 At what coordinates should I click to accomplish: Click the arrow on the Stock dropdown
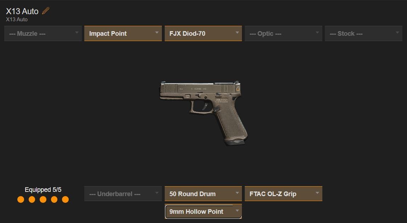pos(397,33)
